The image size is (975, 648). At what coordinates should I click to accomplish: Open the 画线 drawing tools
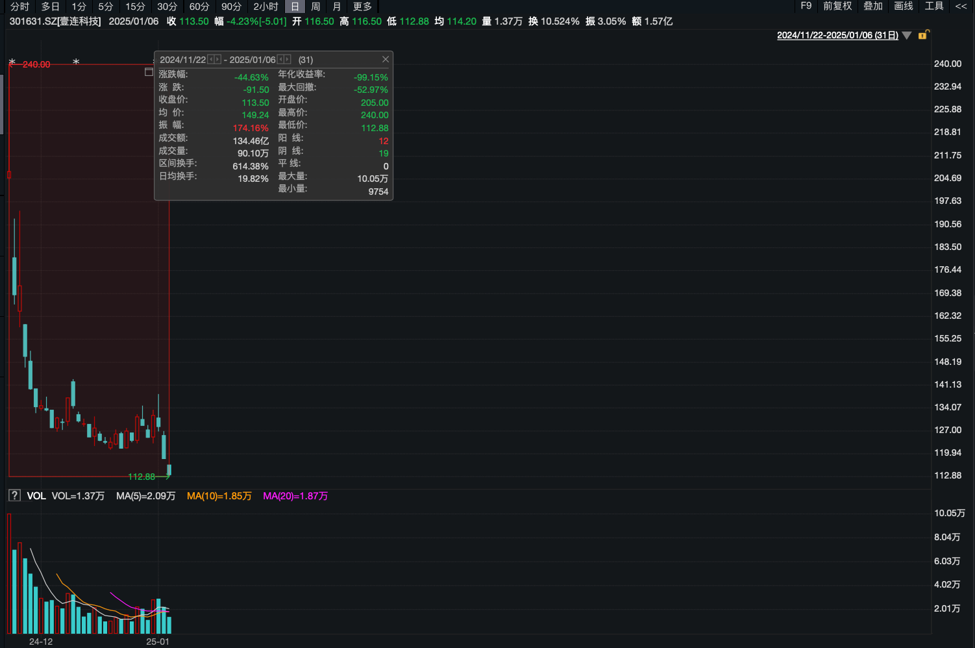click(904, 6)
